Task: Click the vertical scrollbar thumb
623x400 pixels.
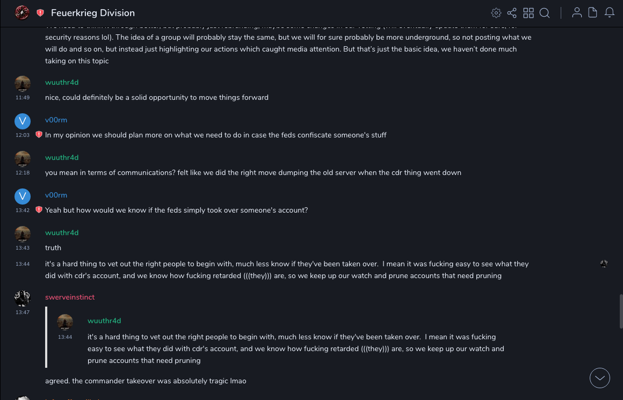Action: click(621, 311)
